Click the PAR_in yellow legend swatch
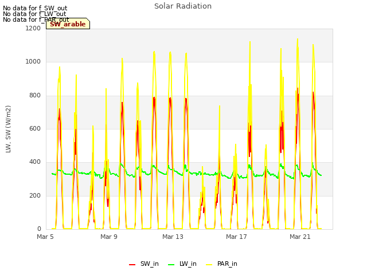Screen dimensions: 367x275 click(209, 265)
